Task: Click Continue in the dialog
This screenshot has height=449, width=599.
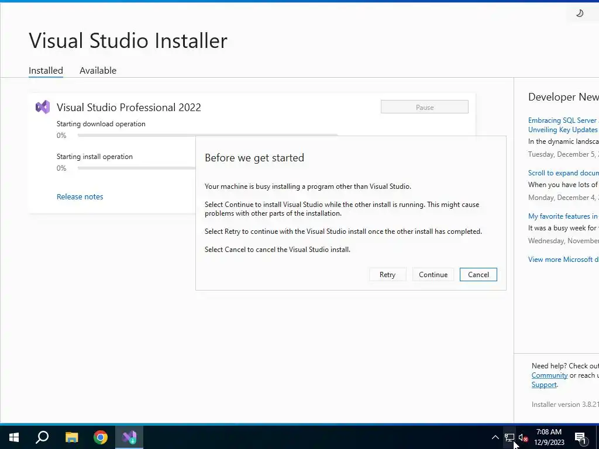Action: pyautogui.click(x=433, y=275)
